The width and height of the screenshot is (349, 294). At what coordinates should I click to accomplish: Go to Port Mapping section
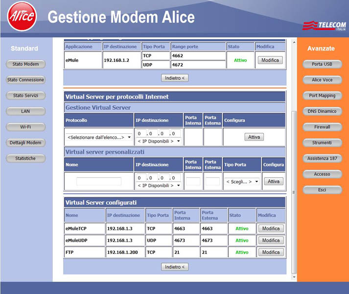click(x=322, y=96)
